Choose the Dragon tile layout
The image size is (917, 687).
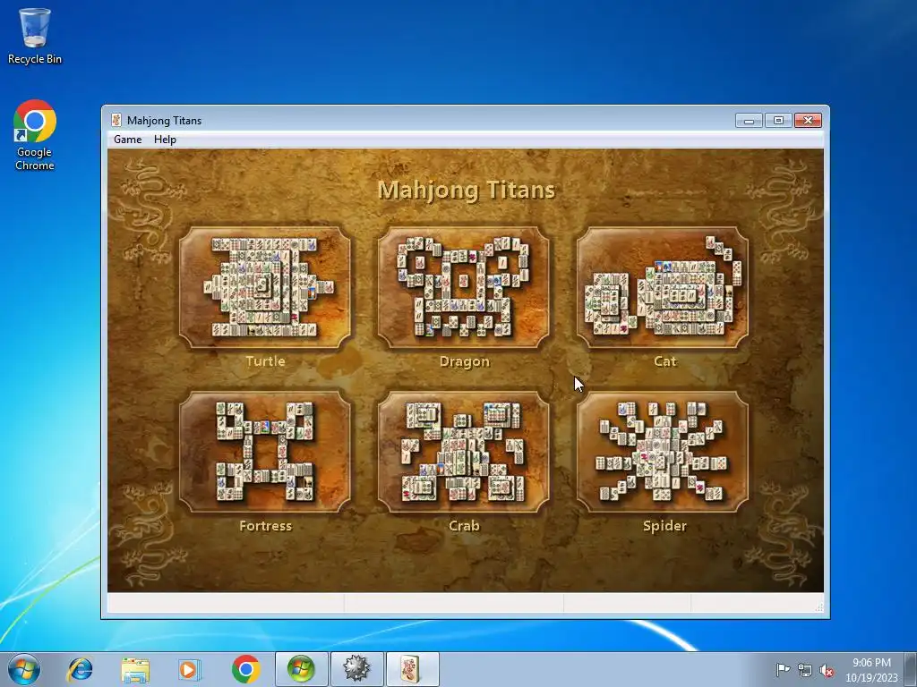click(x=464, y=287)
